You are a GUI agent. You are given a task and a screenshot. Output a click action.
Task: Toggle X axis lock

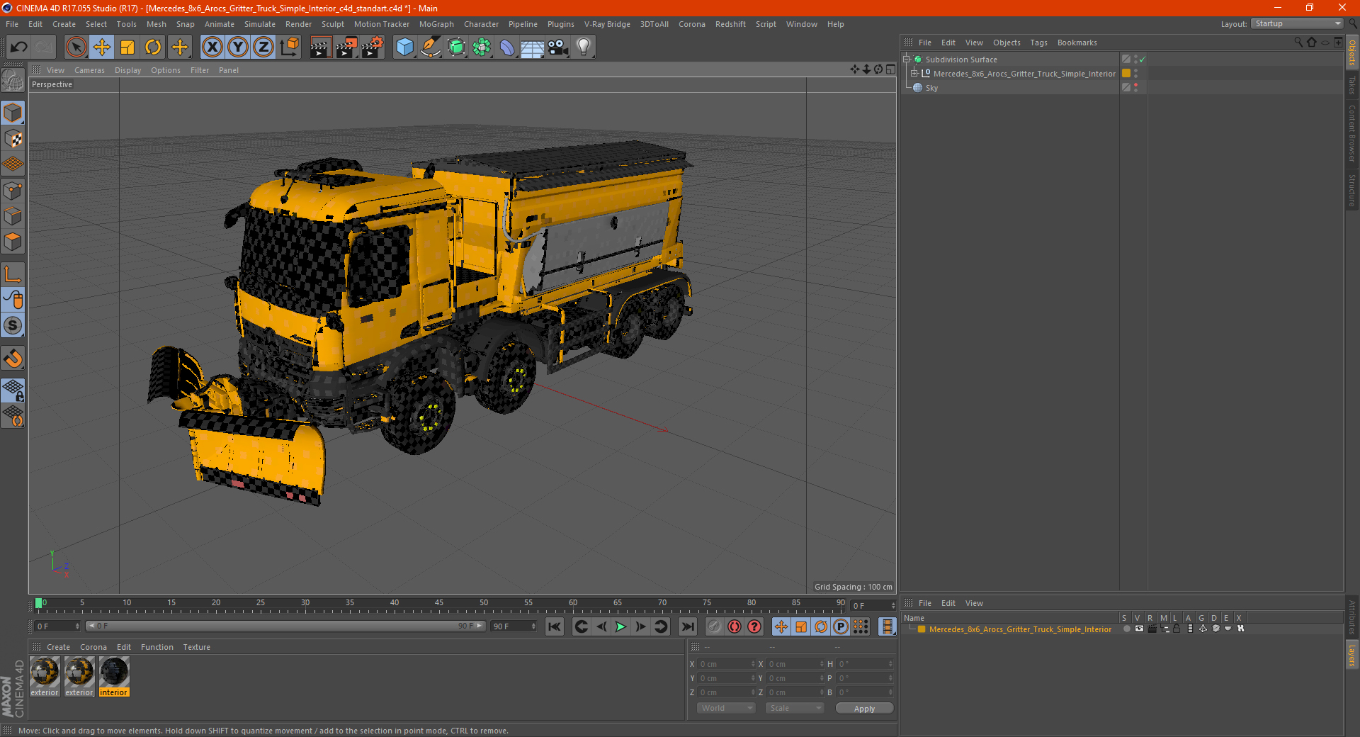[x=212, y=47]
